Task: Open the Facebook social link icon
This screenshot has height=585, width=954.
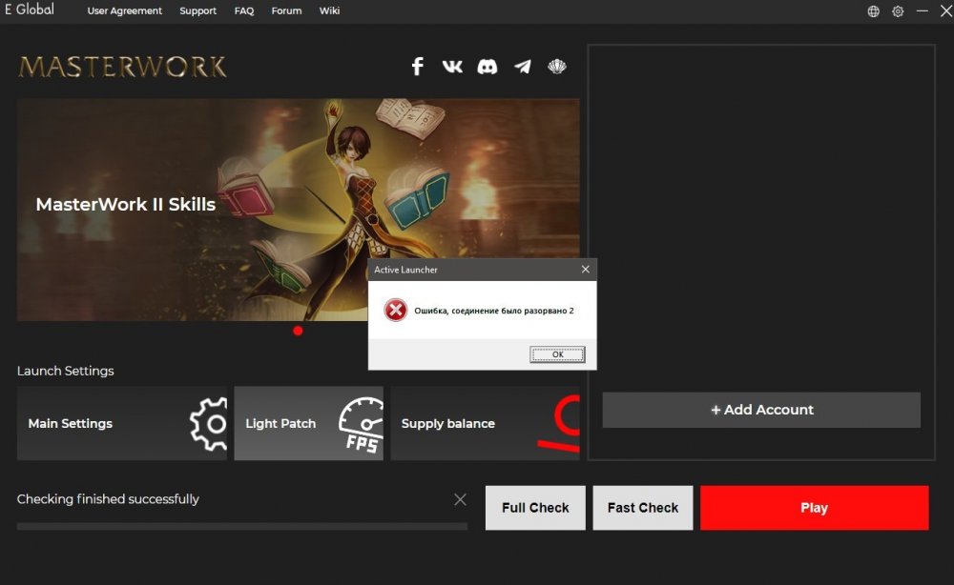Action: (417, 67)
